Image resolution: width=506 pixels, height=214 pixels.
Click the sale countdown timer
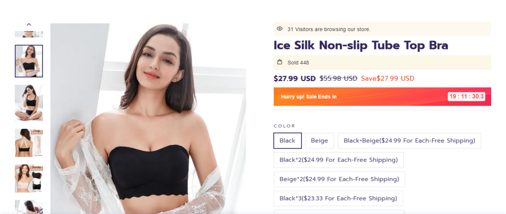pos(466,96)
